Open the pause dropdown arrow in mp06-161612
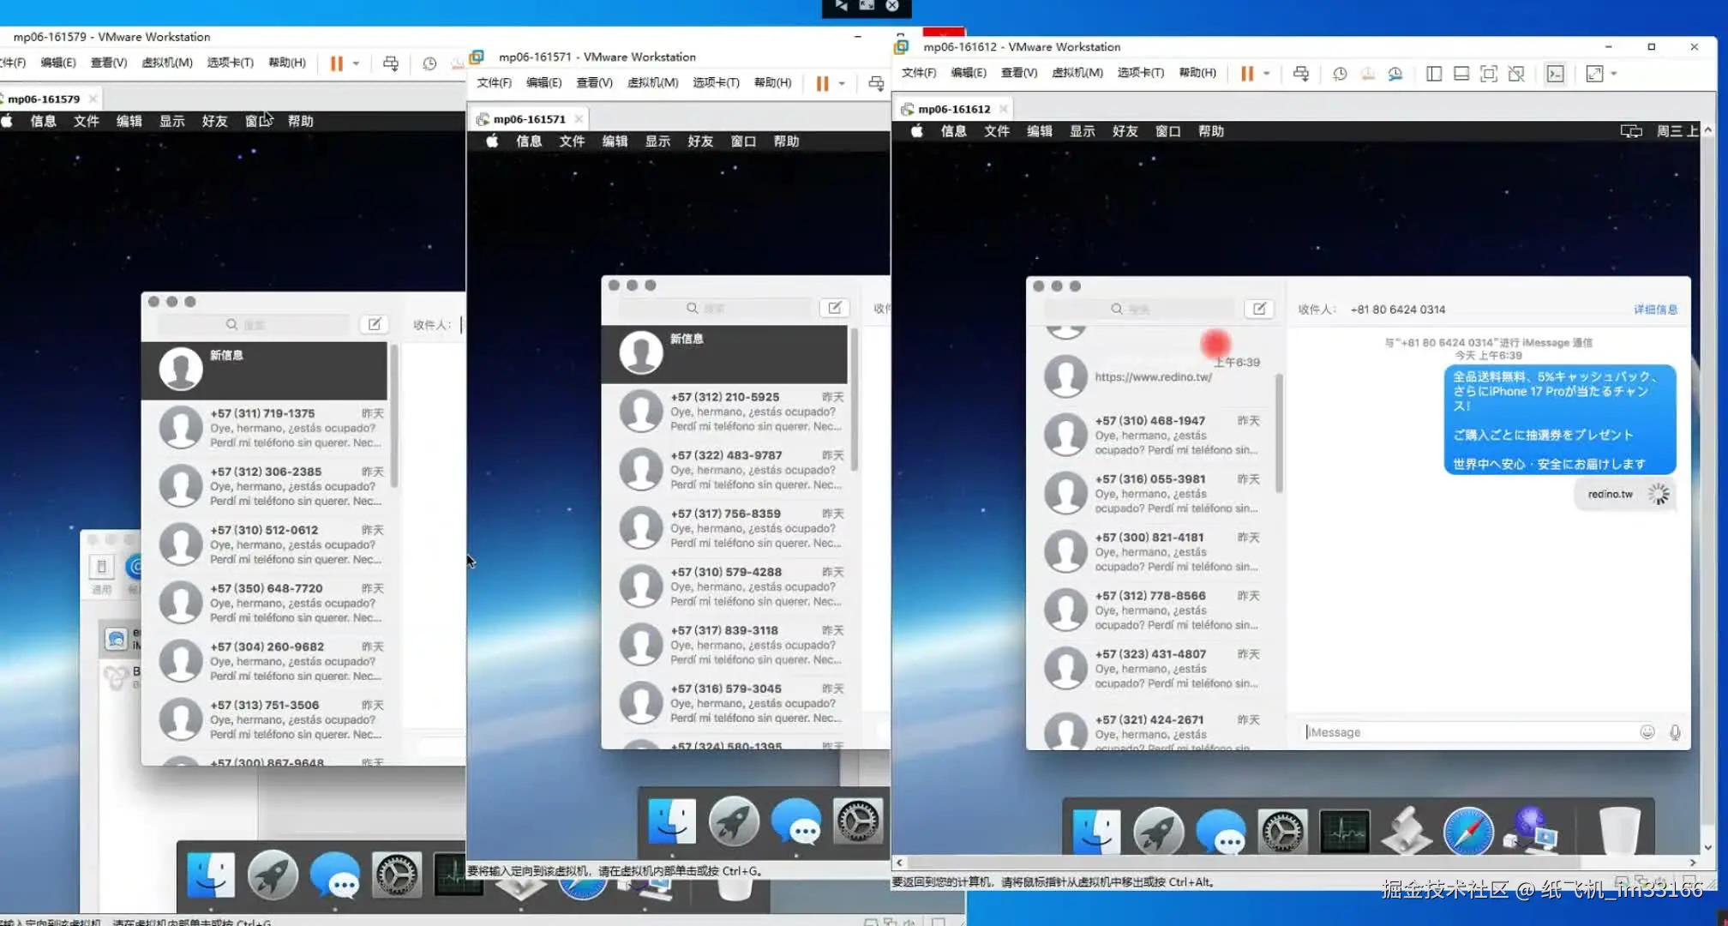The image size is (1728, 926). tap(1266, 74)
